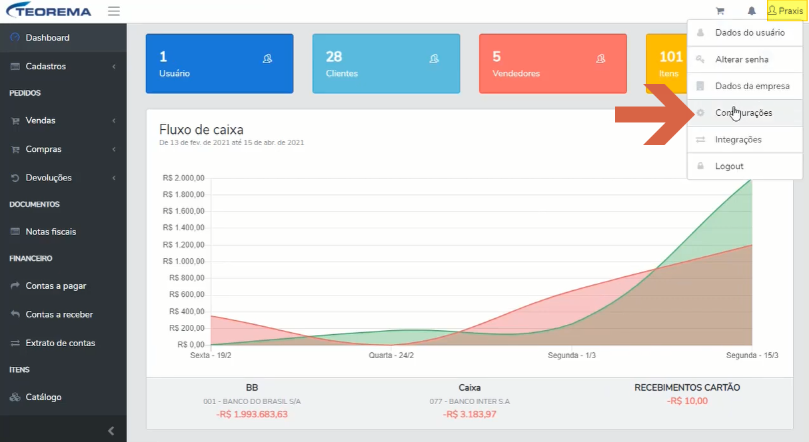Click the 'Sexta - 19/2' axis label

tap(211, 355)
